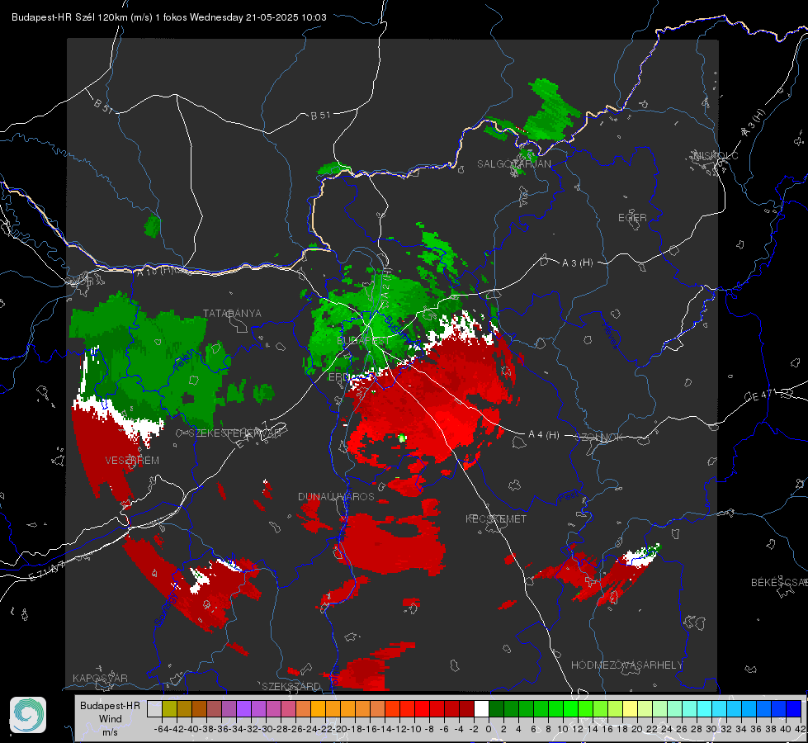The width and height of the screenshot is (808, 743).
Task: Select the yellow legend swatch between 18 and 20
Action: pyautogui.click(x=630, y=708)
